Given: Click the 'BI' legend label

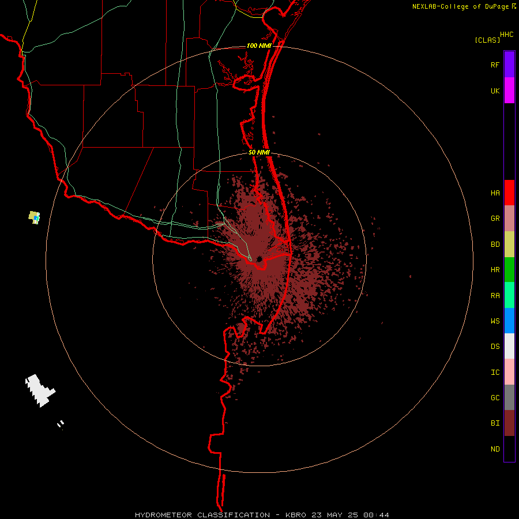Looking at the screenshot, I should click(x=495, y=423).
